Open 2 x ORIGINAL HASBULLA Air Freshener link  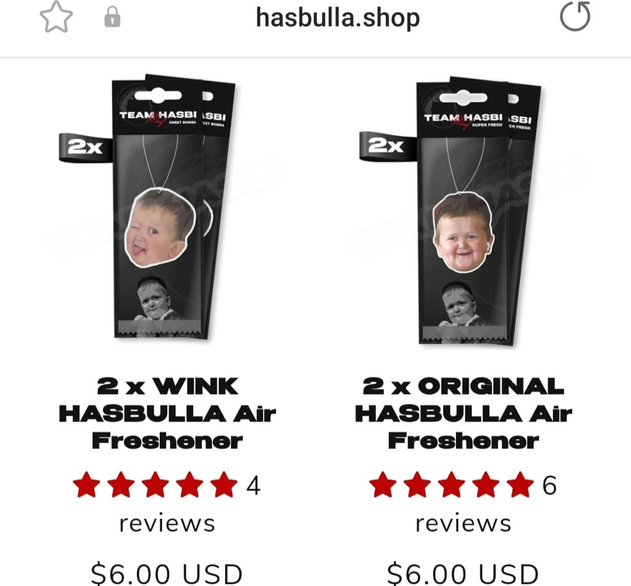point(463,414)
